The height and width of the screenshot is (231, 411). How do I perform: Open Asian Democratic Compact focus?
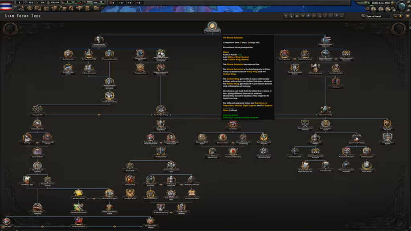pyautogui.click(x=151, y=222)
